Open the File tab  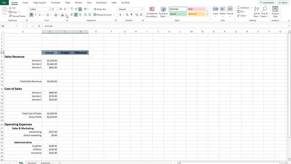[x=4, y=3]
